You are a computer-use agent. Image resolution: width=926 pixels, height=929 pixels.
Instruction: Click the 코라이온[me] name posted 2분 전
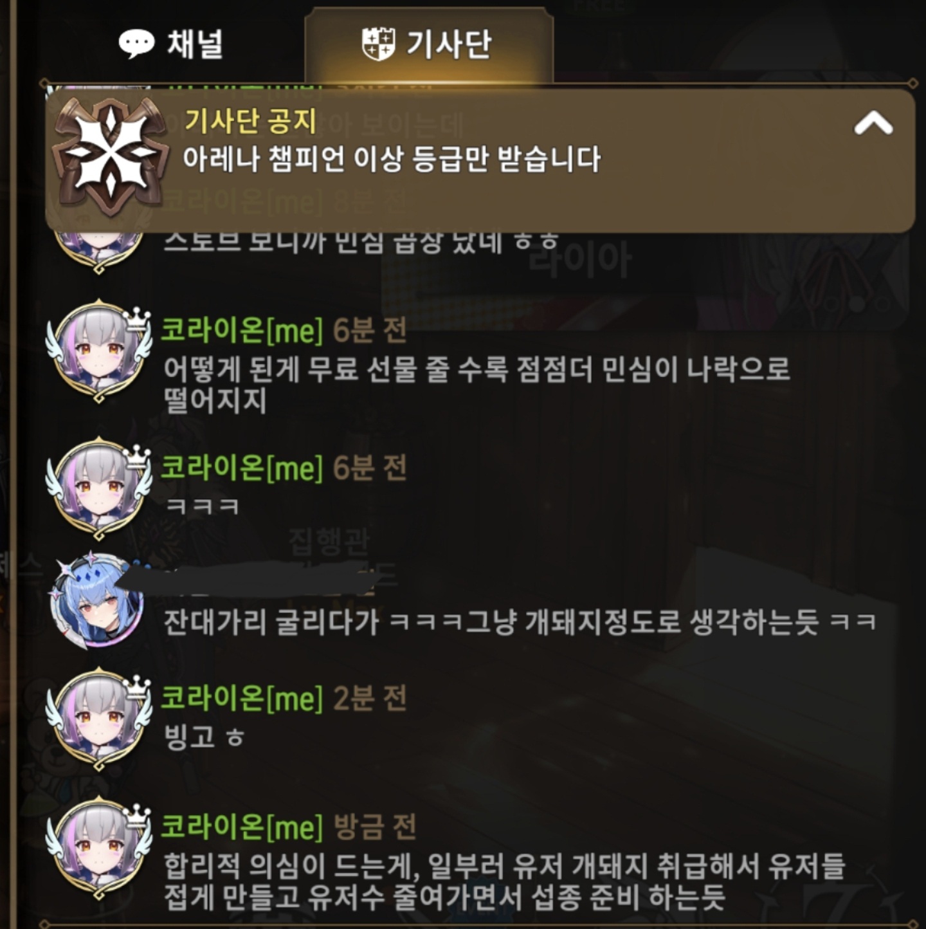(x=242, y=697)
